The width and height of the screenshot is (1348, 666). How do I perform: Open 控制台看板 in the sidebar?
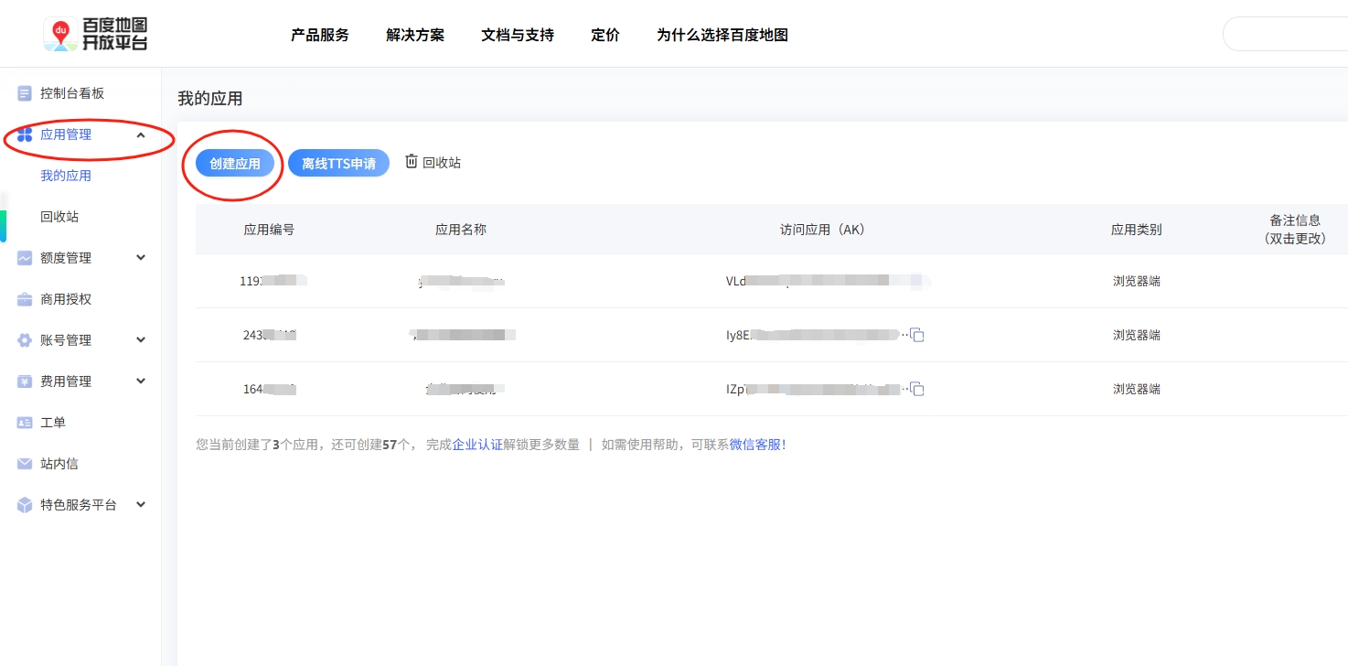(x=72, y=93)
